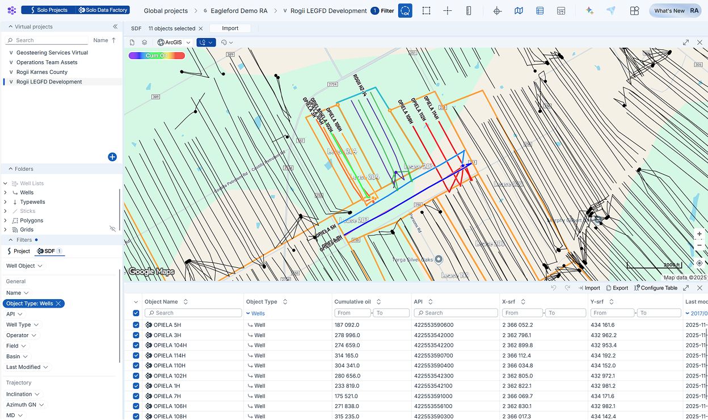Expand the Polygons folder
This screenshot has height=420, width=708.
6,220
